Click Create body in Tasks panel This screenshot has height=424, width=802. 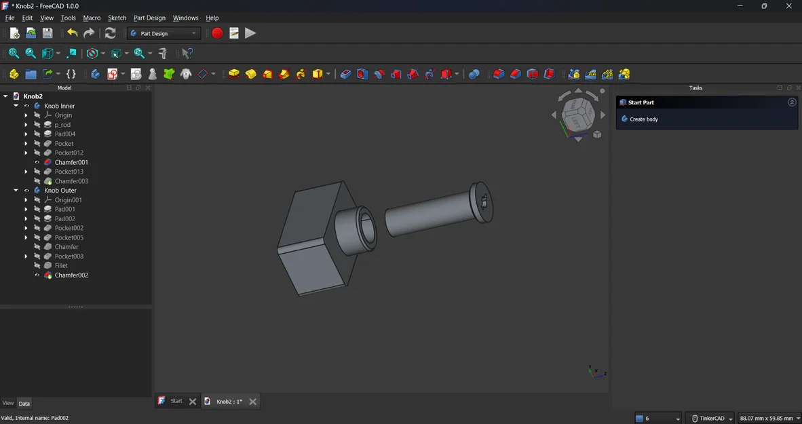(x=643, y=119)
